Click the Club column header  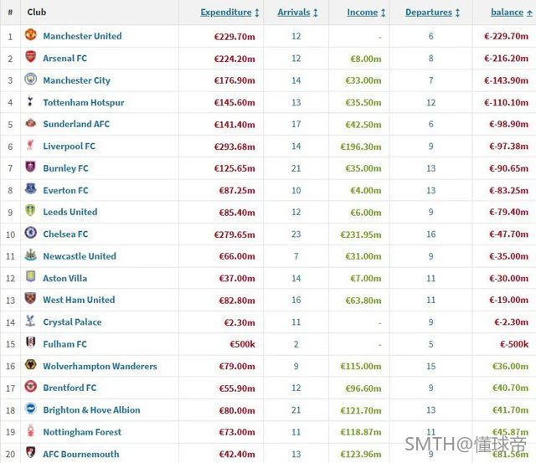[37, 12]
